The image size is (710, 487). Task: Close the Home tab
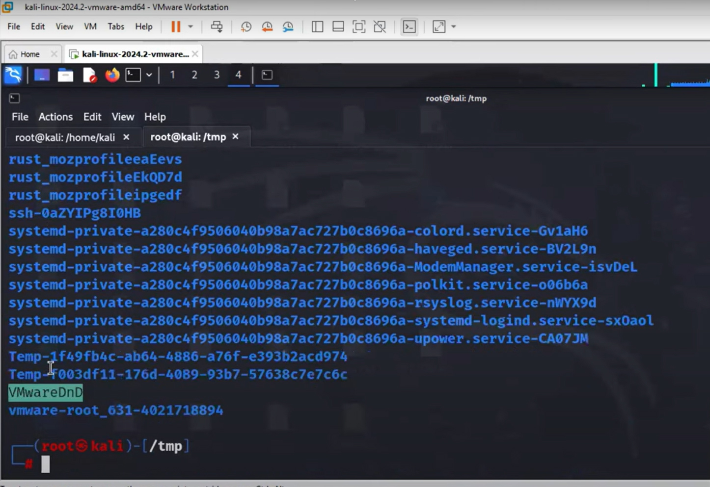pyautogui.click(x=54, y=54)
